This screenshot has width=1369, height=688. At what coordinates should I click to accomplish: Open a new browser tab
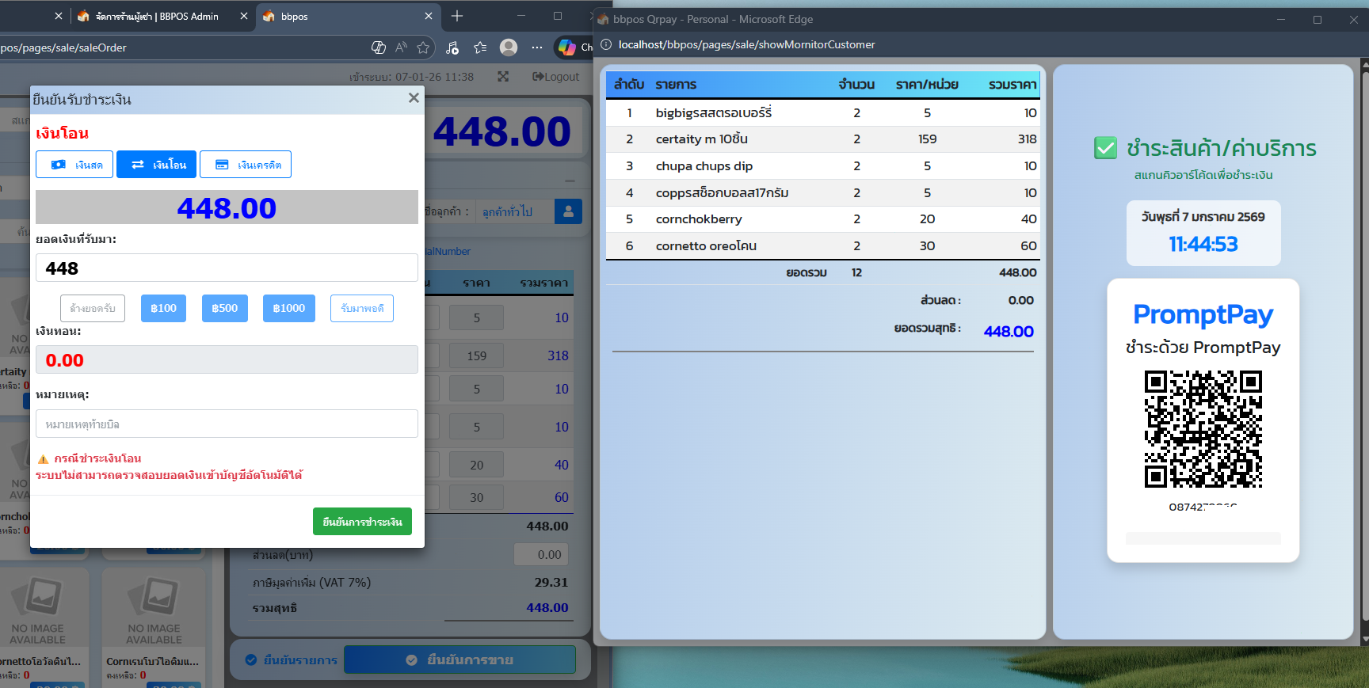click(457, 16)
